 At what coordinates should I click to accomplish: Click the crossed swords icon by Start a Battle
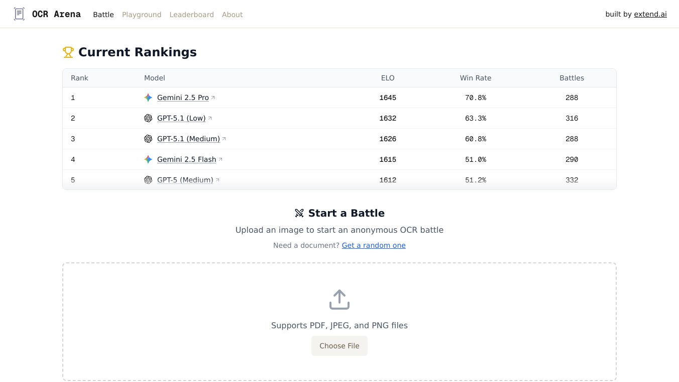[x=299, y=213]
